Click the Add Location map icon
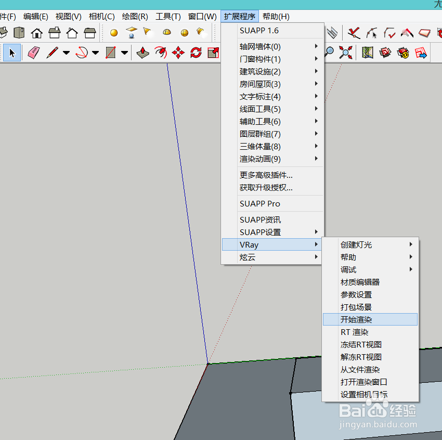 point(368,53)
